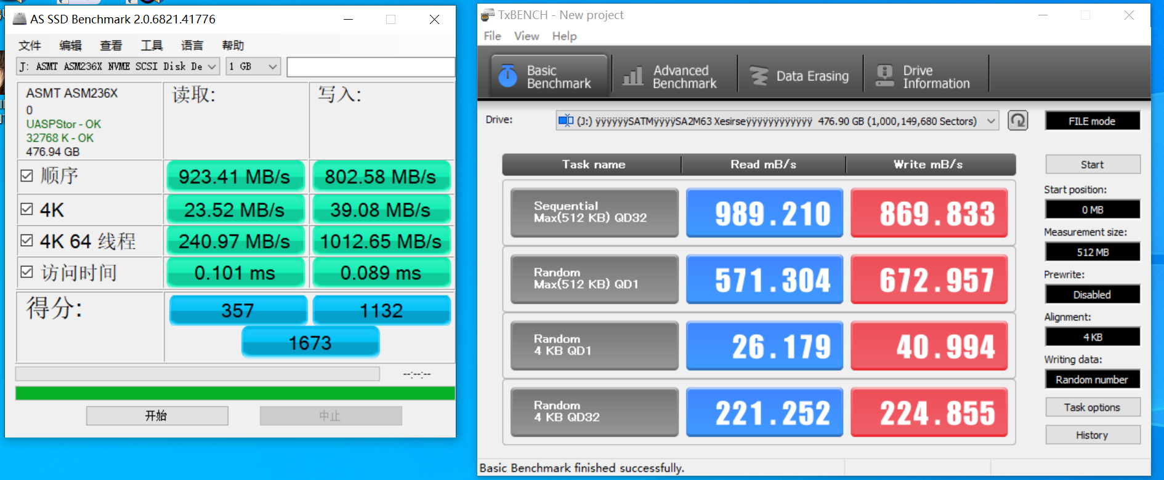Click the write score 1132
The height and width of the screenshot is (480, 1164).
(x=381, y=310)
